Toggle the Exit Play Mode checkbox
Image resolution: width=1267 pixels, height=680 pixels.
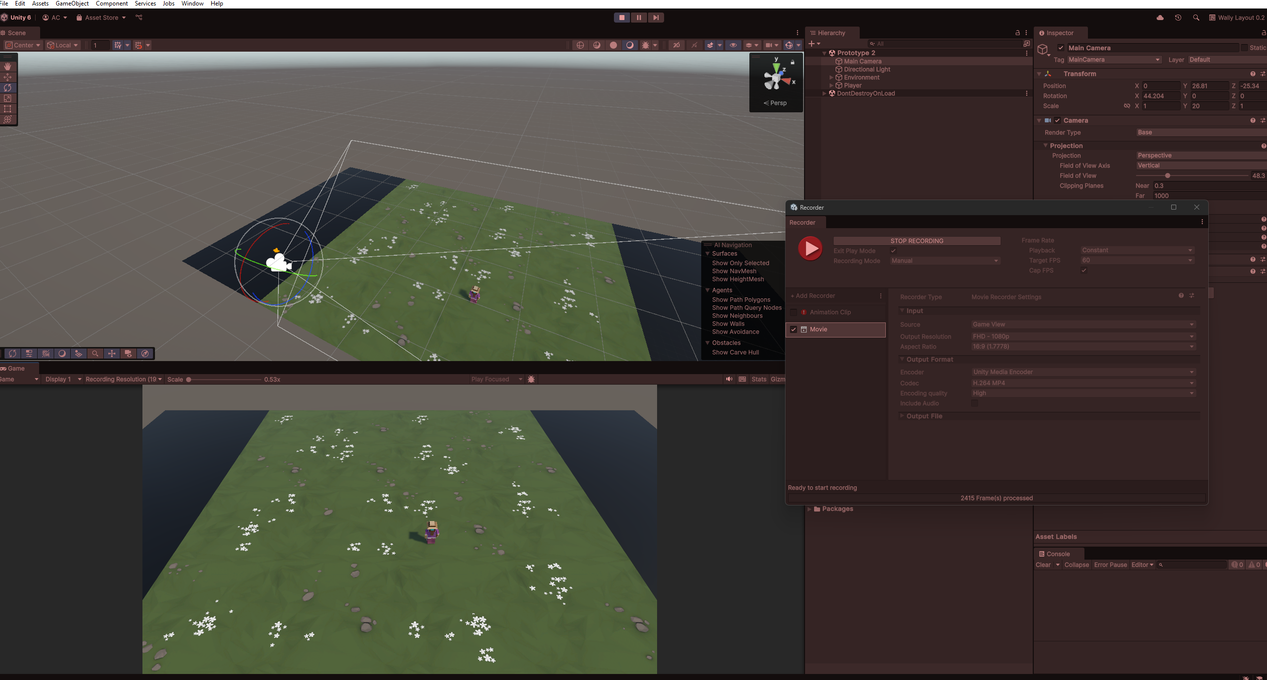[x=893, y=251]
